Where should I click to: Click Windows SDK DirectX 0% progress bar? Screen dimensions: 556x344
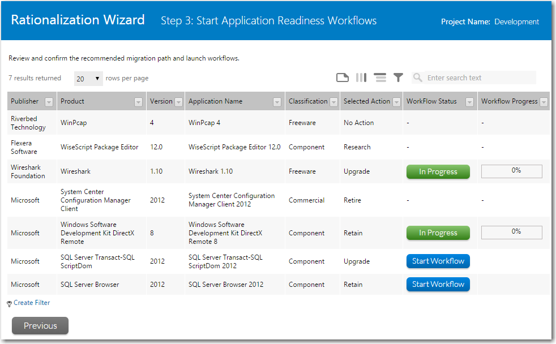pos(511,233)
